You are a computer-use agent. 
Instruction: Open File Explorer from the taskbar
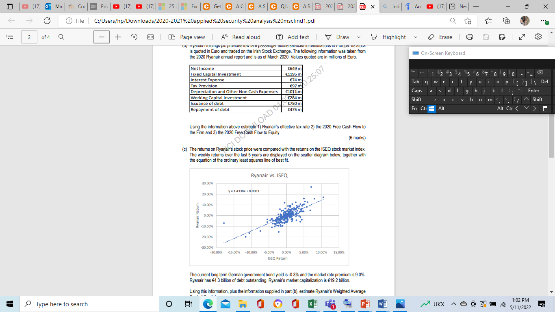tap(242, 304)
